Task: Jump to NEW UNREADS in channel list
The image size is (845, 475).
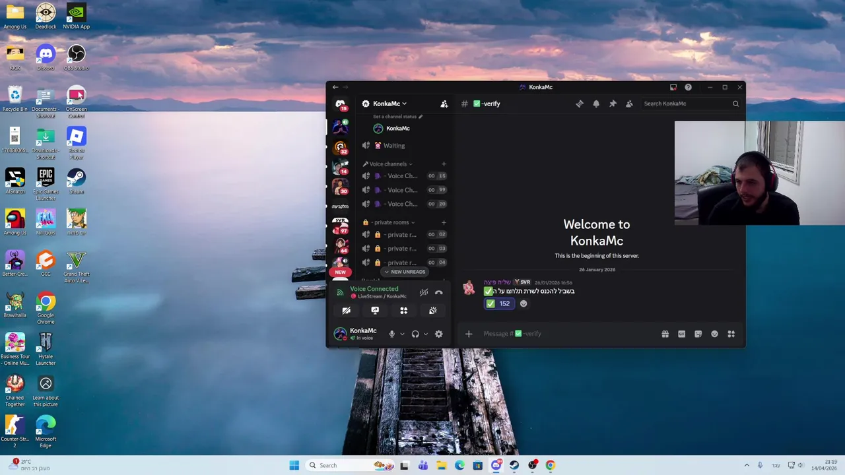Action: (x=405, y=272)
